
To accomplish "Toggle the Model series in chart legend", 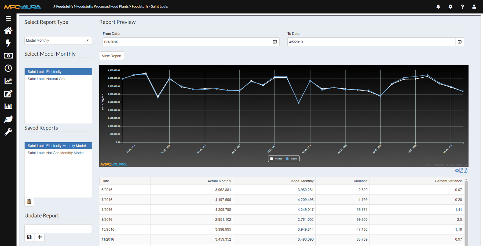I will [292, 159].
